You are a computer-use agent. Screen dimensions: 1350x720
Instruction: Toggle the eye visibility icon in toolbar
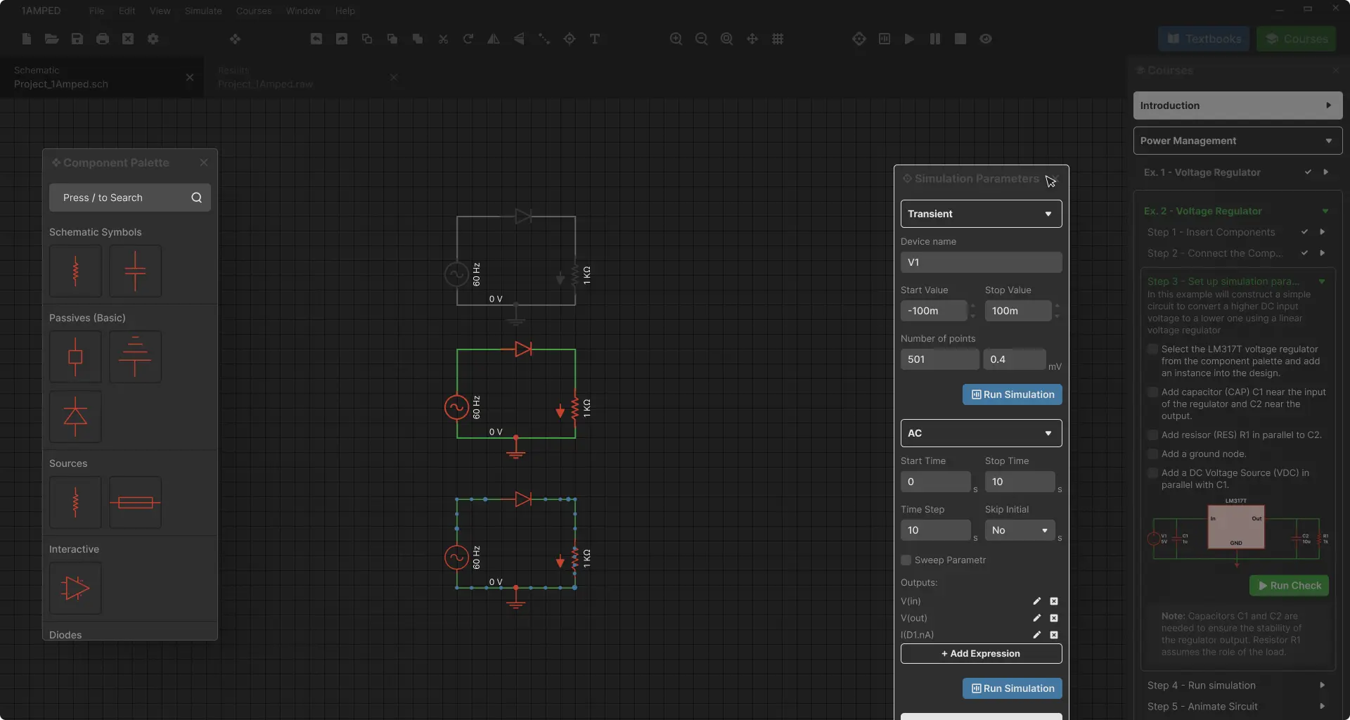pyautogui.click(x=986, y=39)
